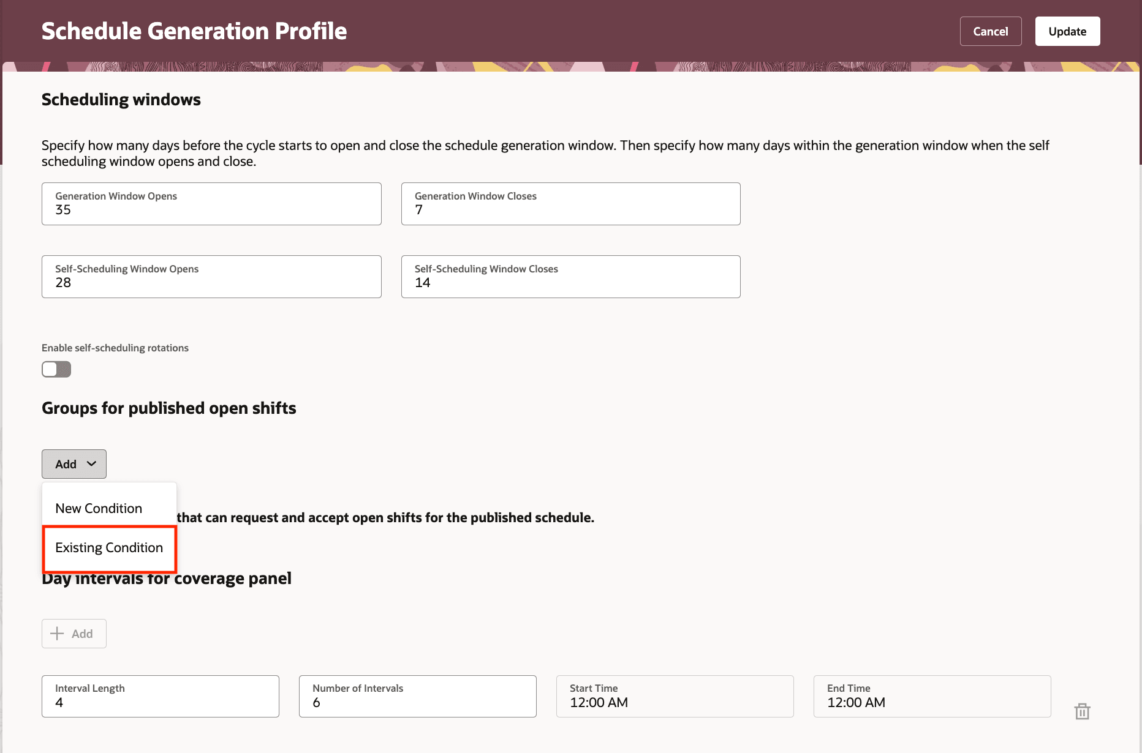
Task: Click the plus icon next to Add under Day intervals
Action: [x=58, y=634]
